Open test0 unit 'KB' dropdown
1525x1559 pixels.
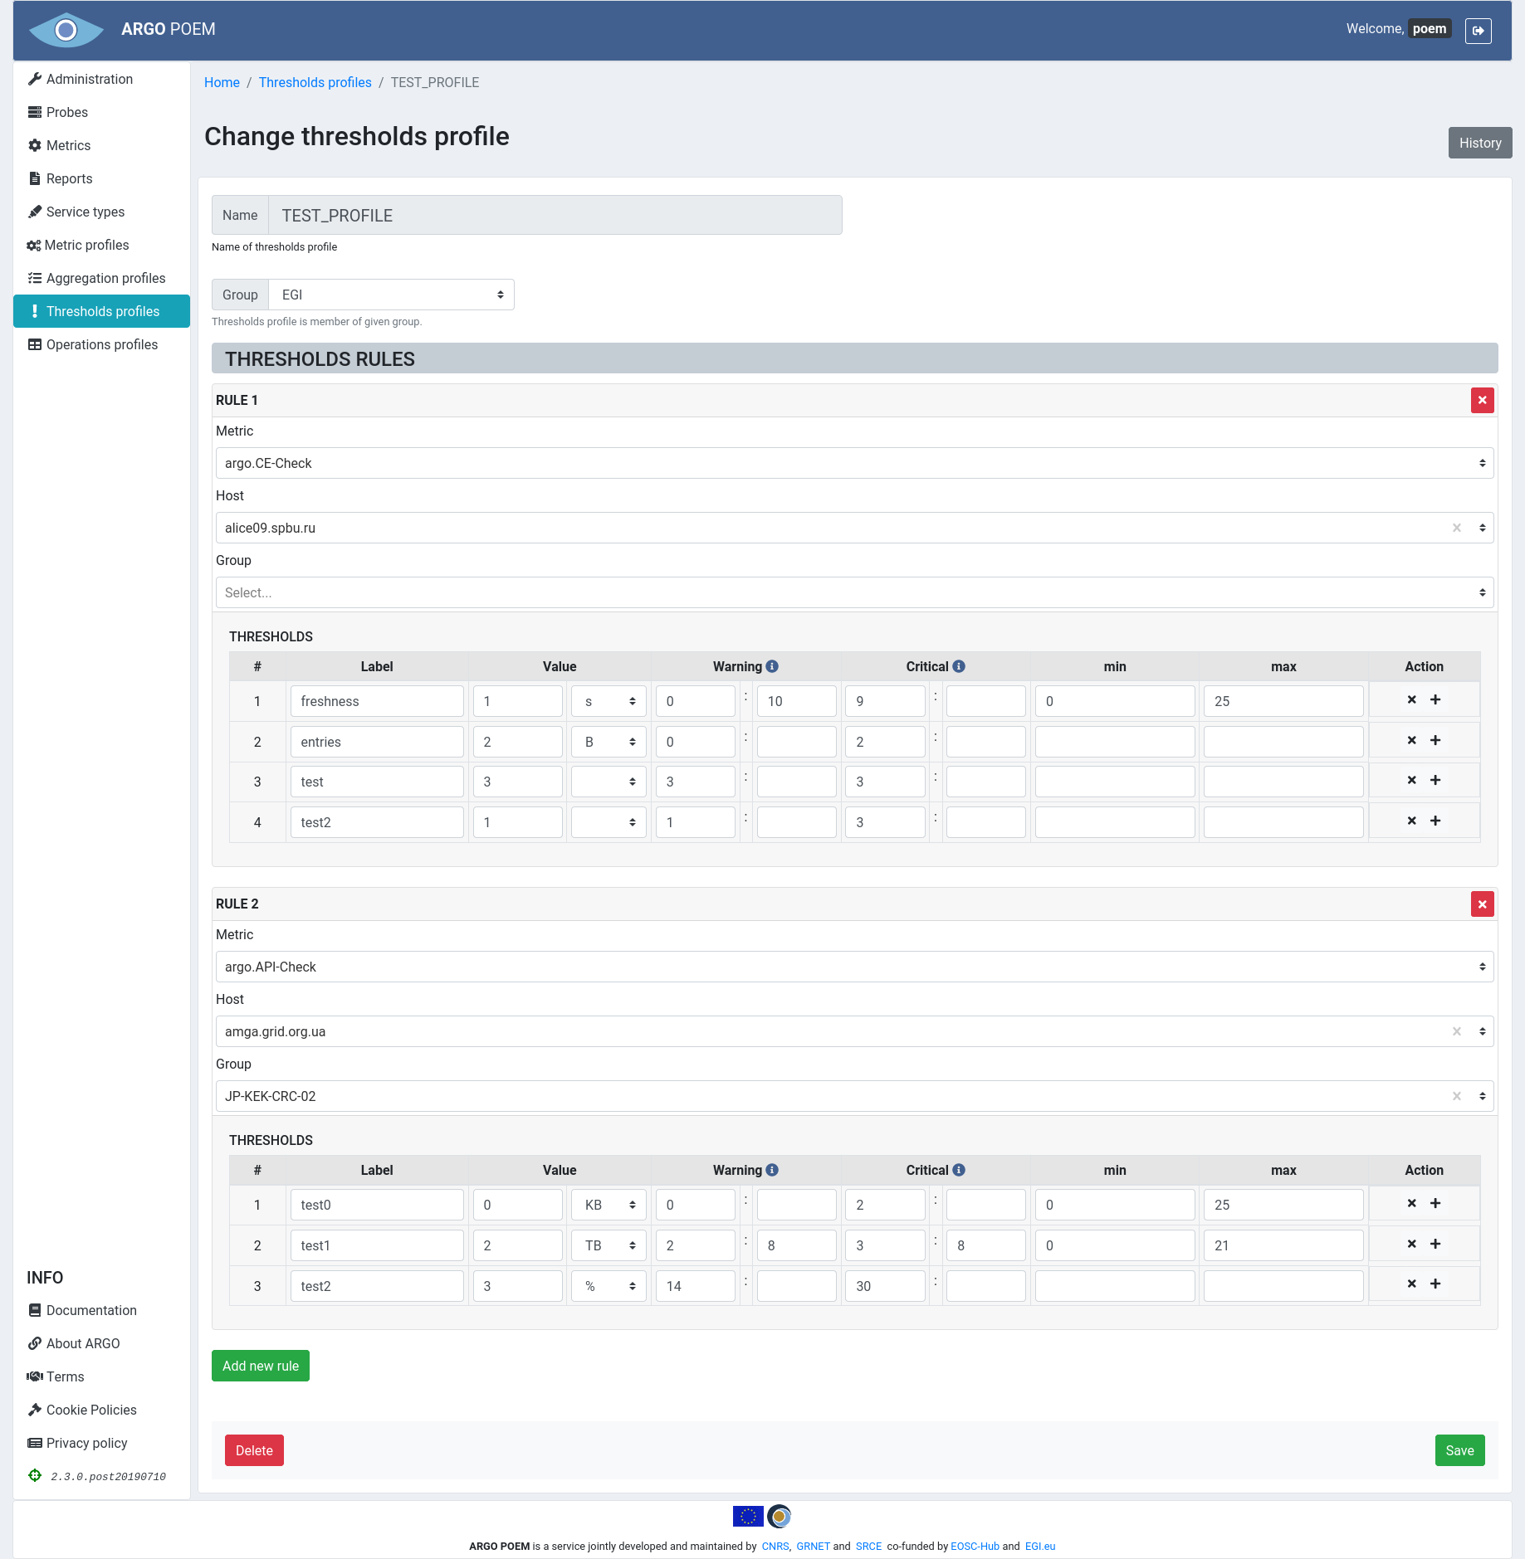click(x=609, y=1205)
